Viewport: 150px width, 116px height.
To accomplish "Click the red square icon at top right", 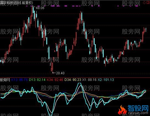I will (x=148, y=2).
